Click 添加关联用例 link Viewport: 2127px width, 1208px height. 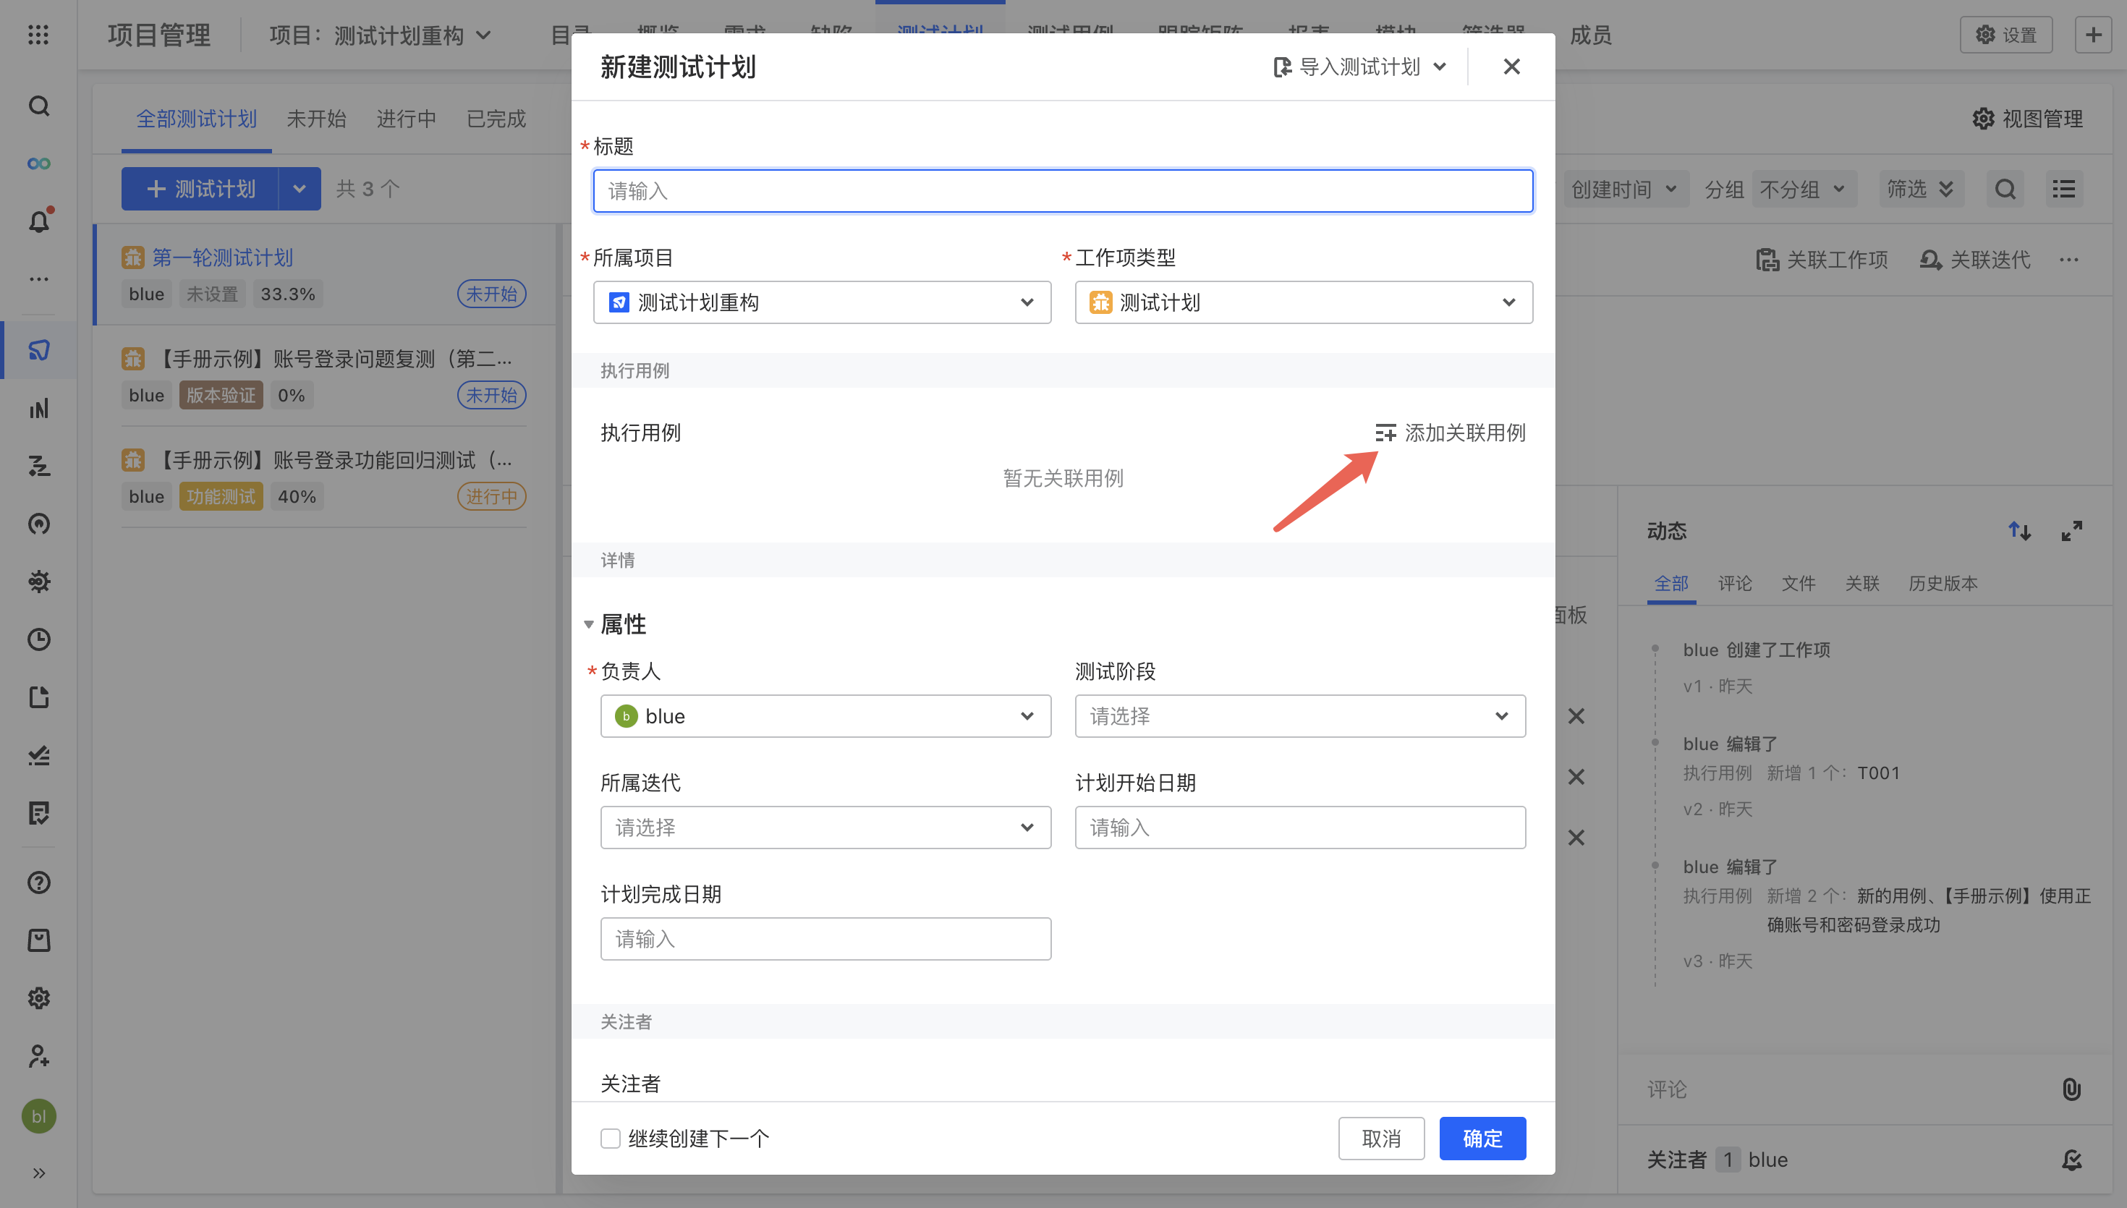pyautogui.click(x=1450, y=433)
